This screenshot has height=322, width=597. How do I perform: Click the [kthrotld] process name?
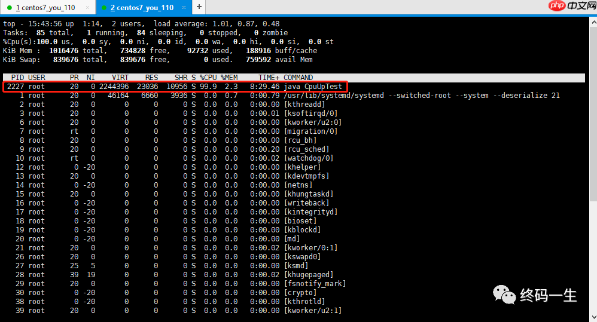[x=304, y=302]
